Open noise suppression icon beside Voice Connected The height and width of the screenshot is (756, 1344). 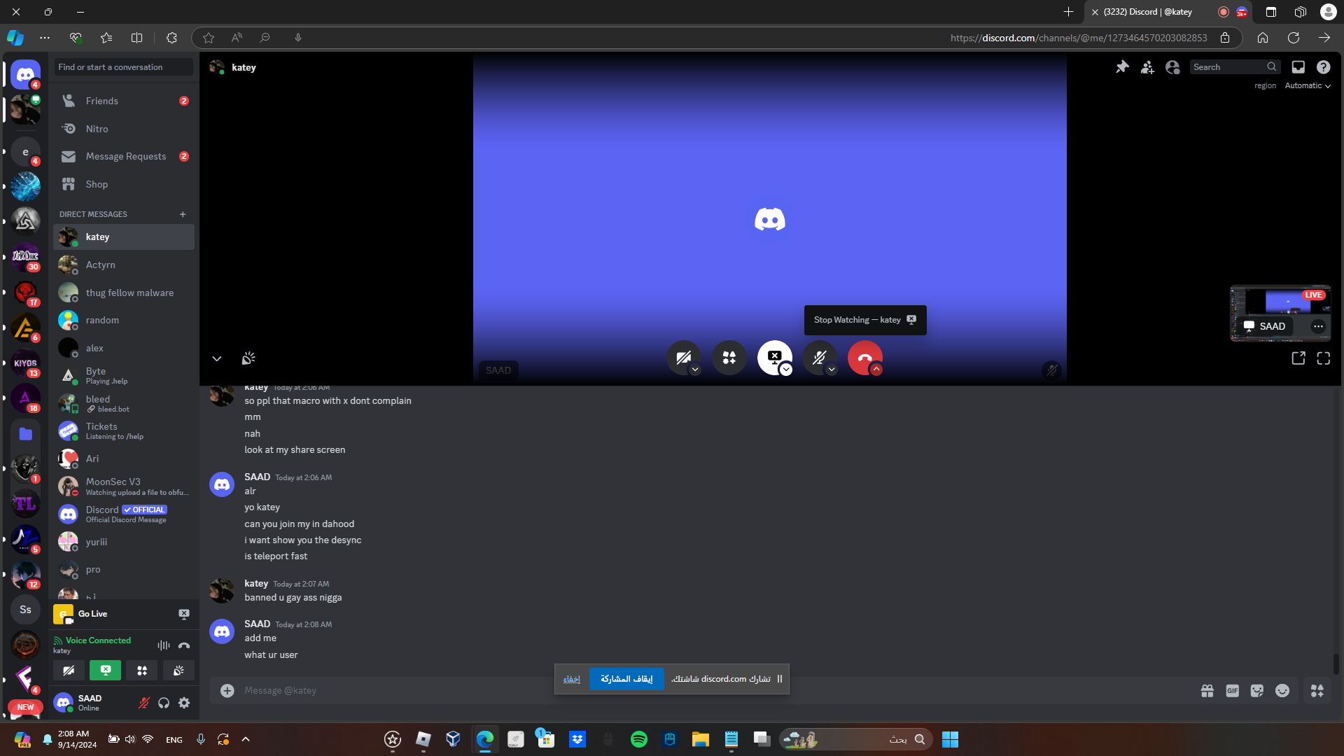[x=164, y=645]
